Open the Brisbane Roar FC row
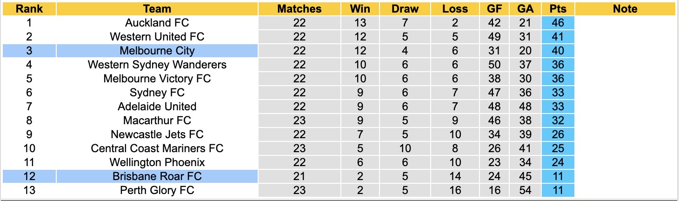Viewport: 679px width, 201px height. (157, 176)
